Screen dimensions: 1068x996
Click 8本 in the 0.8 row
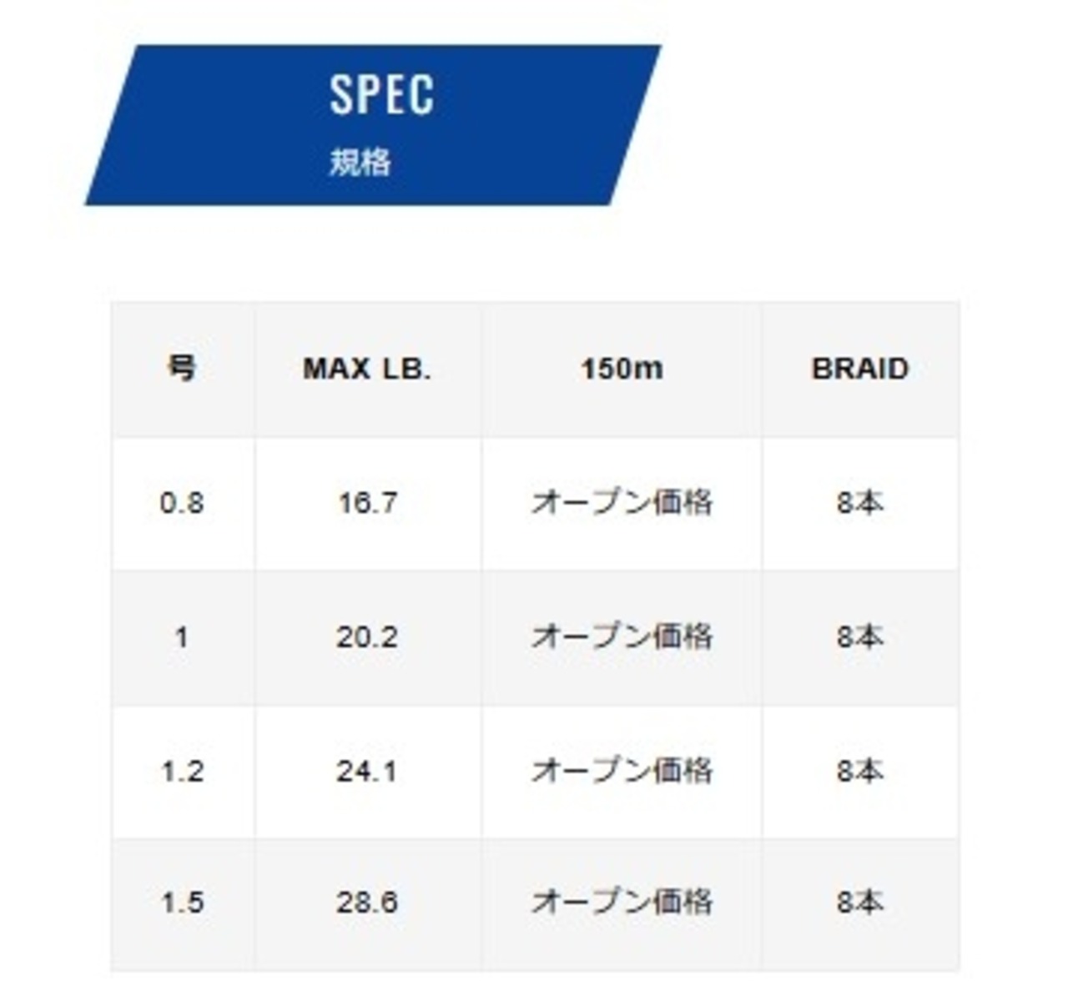point(860,502)
